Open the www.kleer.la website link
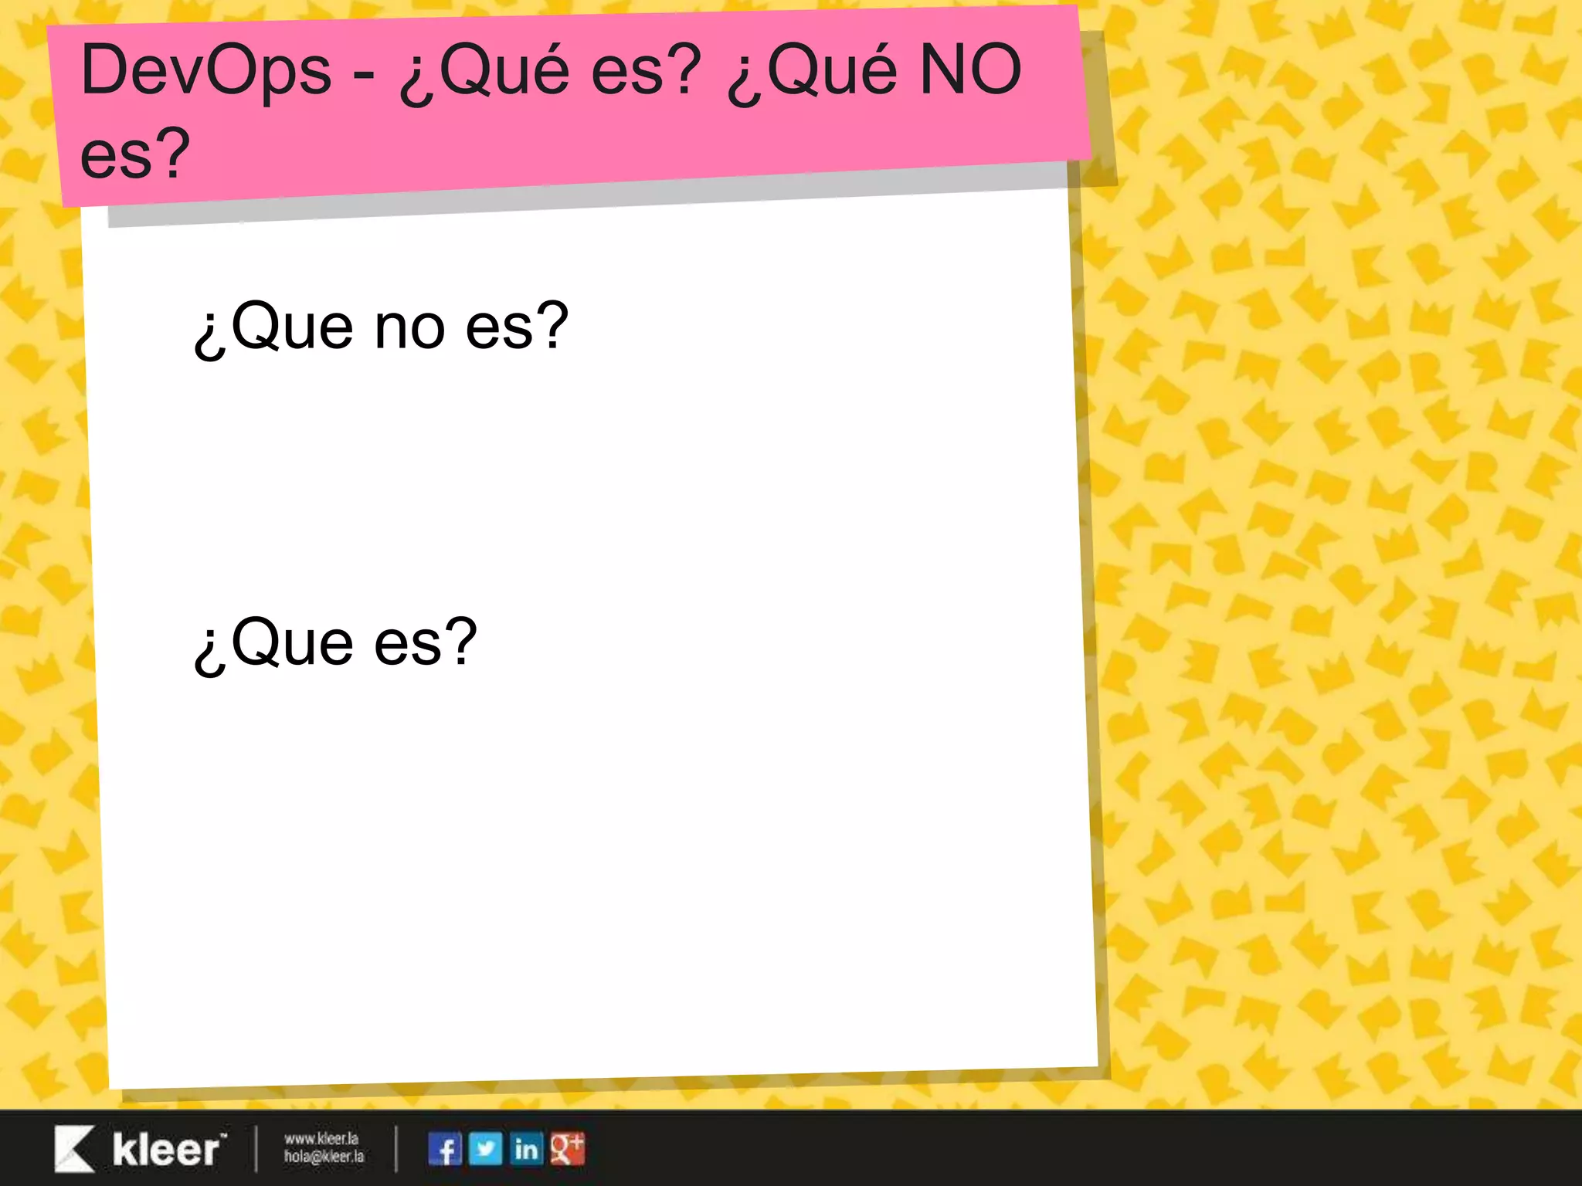Viewport: 1582px width, 1186px height. [321, 1139]
